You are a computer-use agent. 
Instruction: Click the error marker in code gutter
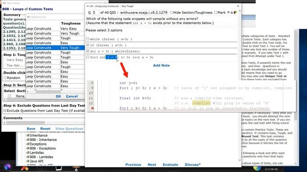click(x=93, y=108)
